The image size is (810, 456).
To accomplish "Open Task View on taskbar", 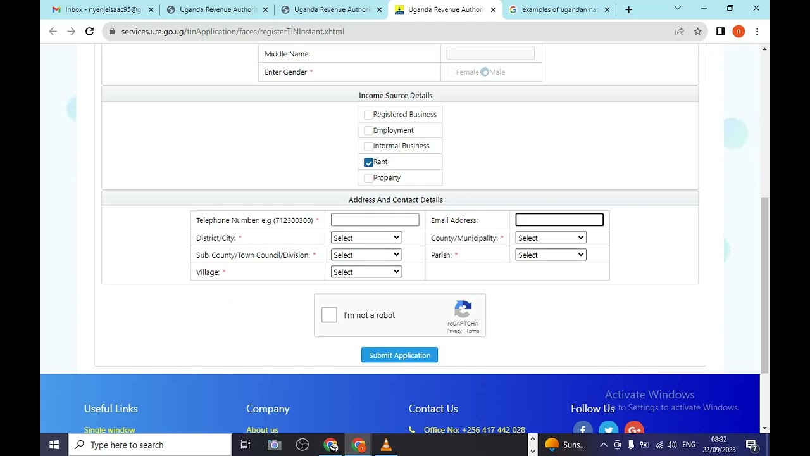I will click(246, 445).
